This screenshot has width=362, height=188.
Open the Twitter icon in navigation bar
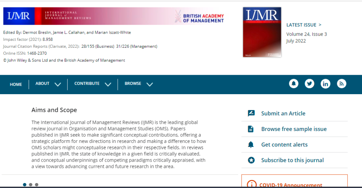[x=309, y=84]
